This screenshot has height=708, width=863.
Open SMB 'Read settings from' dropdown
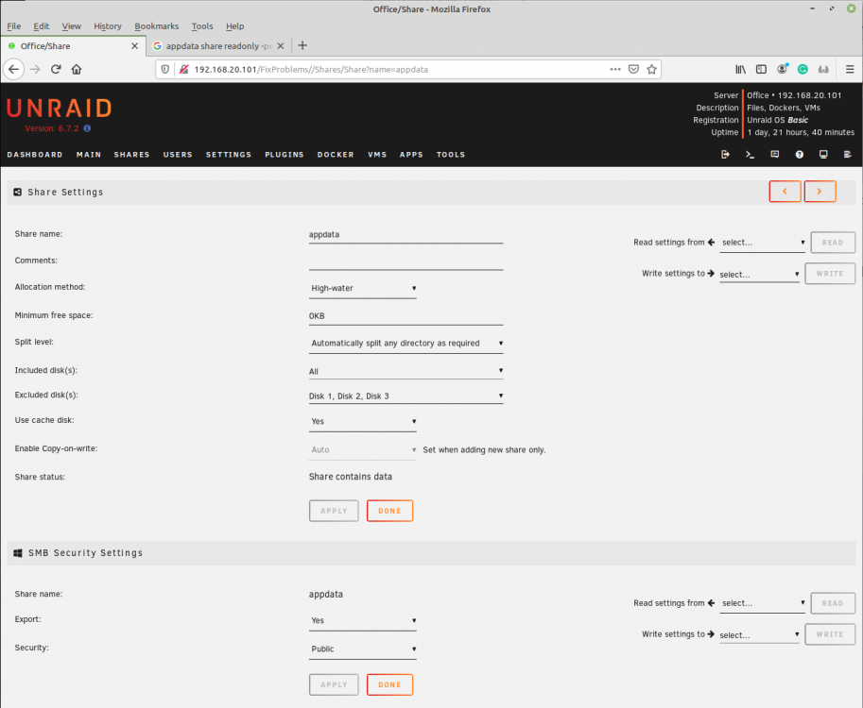point(762,603)
